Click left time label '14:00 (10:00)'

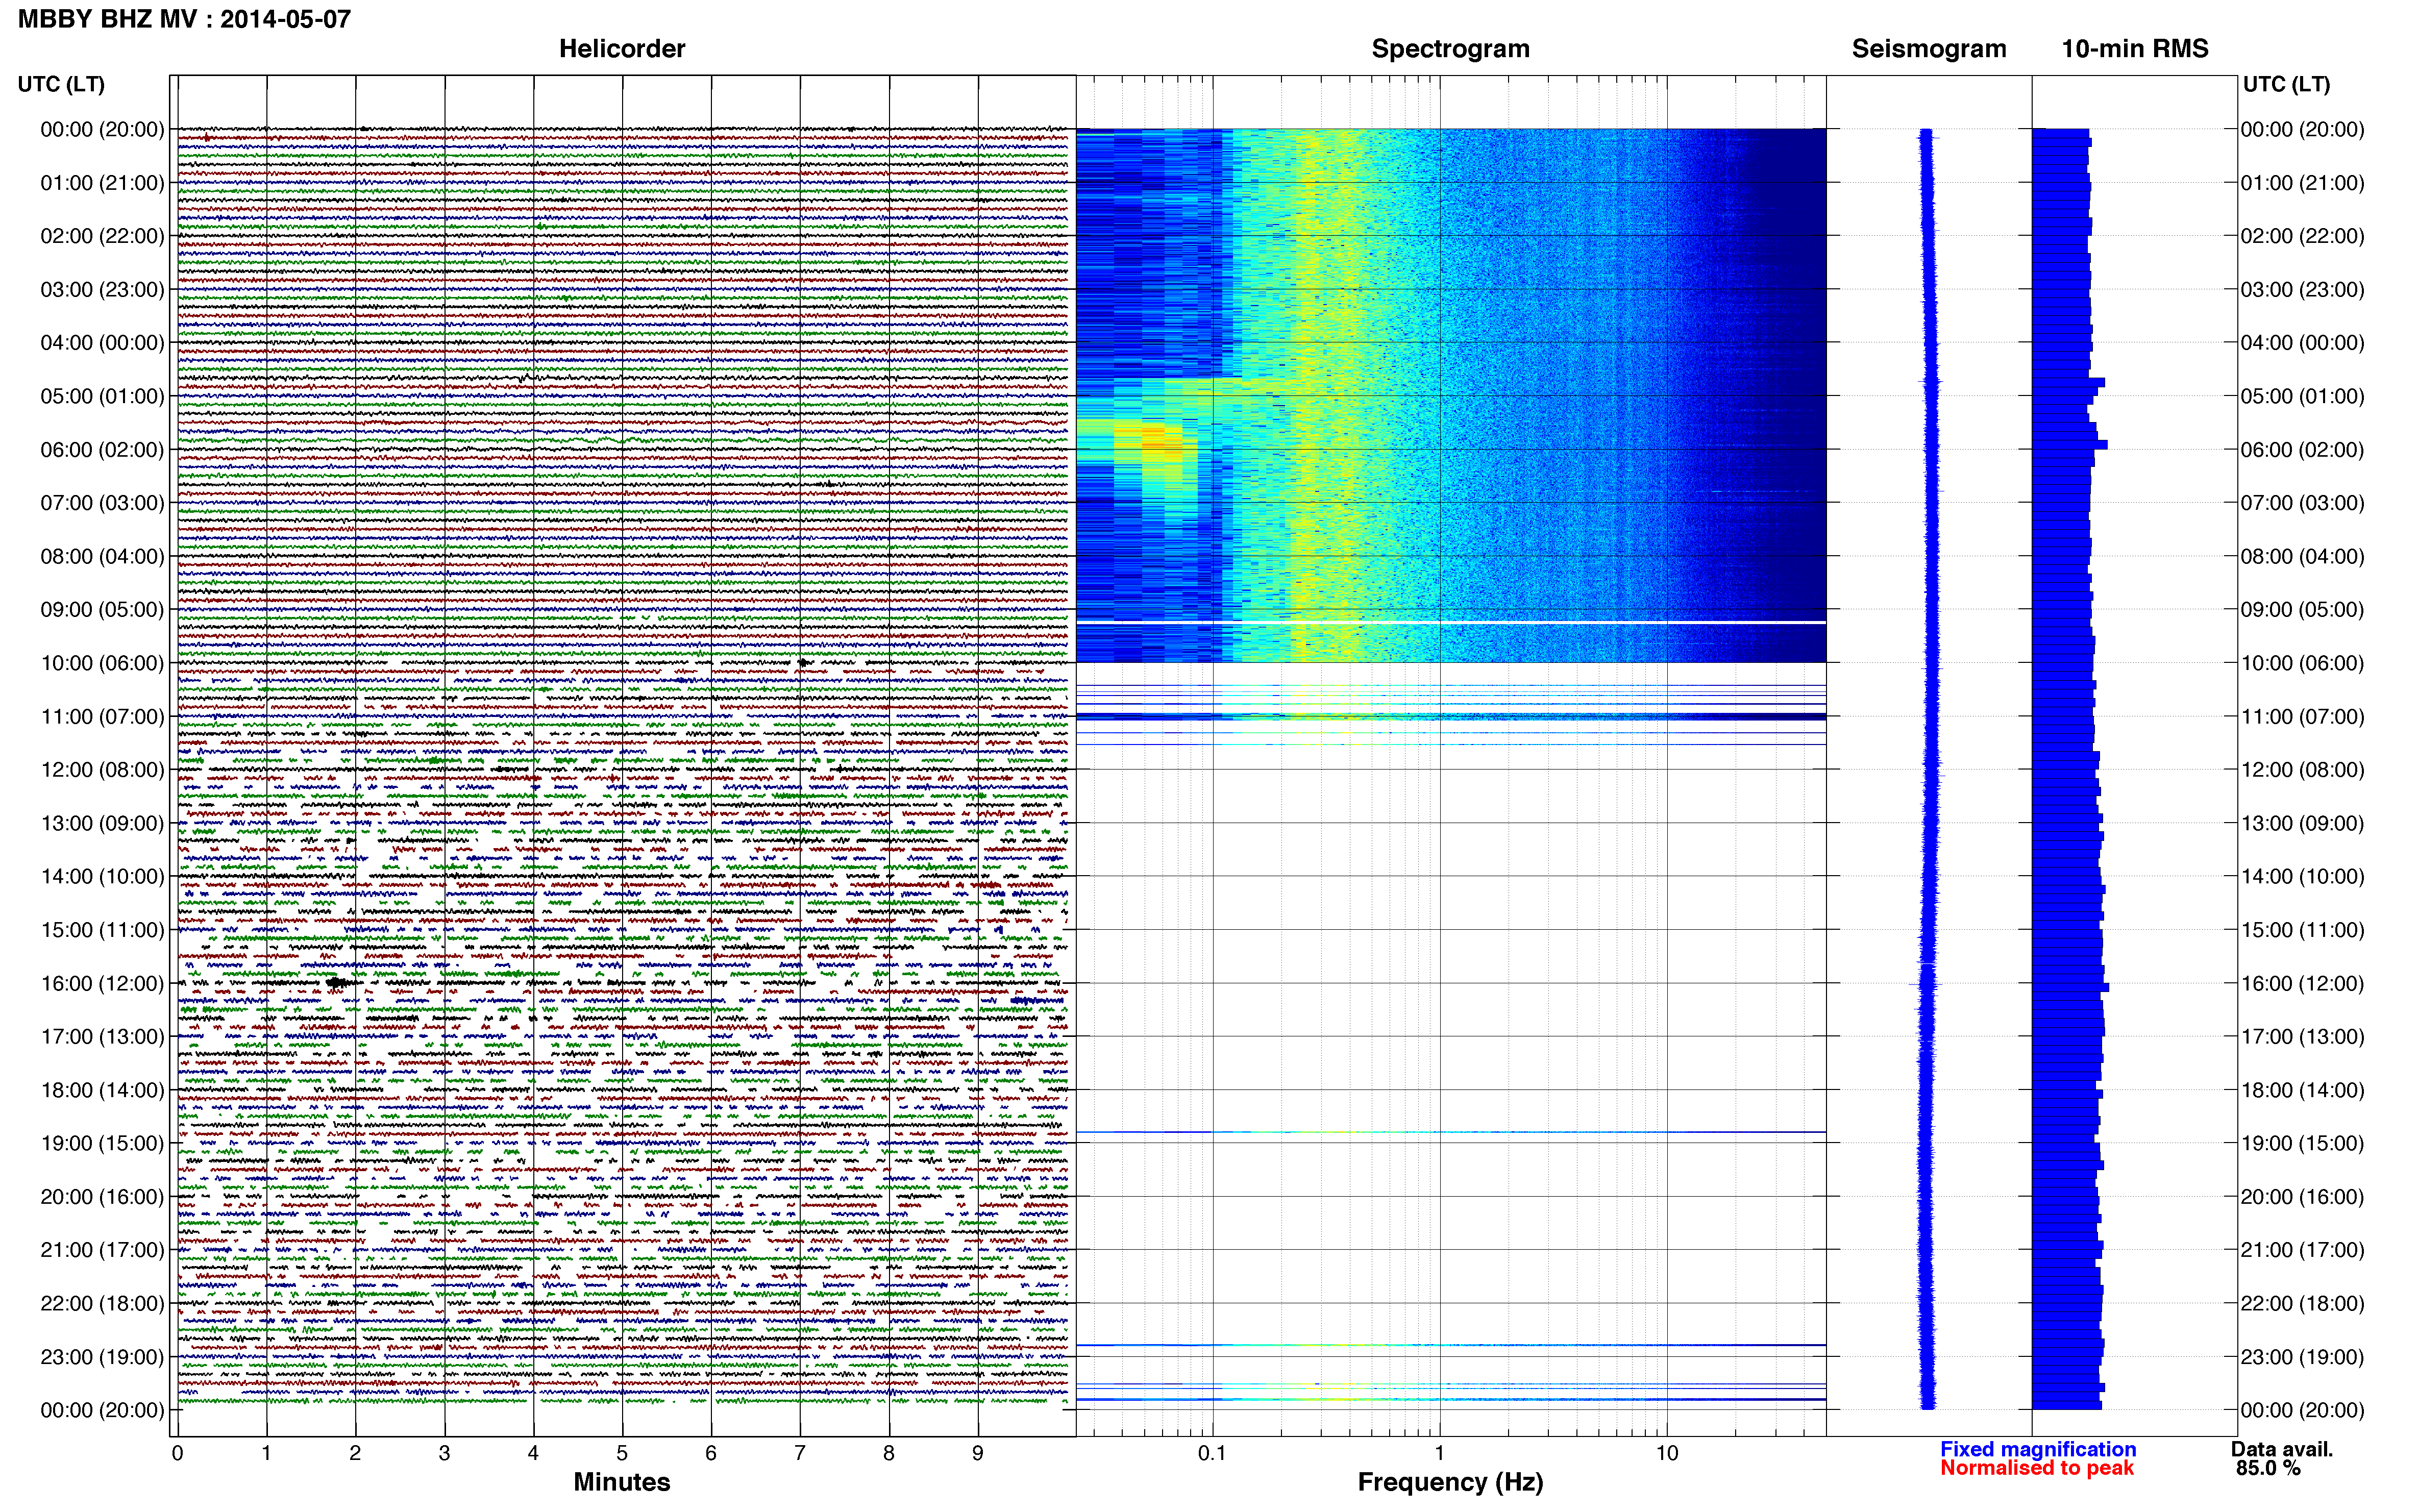[102, 876]
